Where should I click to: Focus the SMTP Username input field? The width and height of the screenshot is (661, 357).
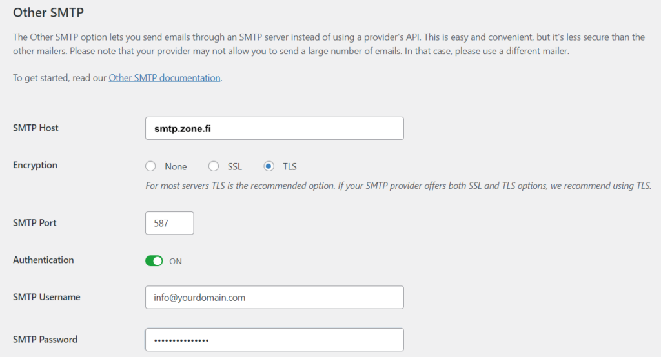pos(274,298)
